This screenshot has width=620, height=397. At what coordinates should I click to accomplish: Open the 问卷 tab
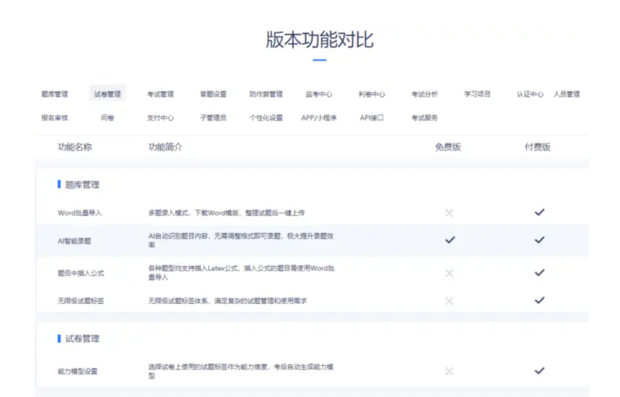click(x=108, y=118)
